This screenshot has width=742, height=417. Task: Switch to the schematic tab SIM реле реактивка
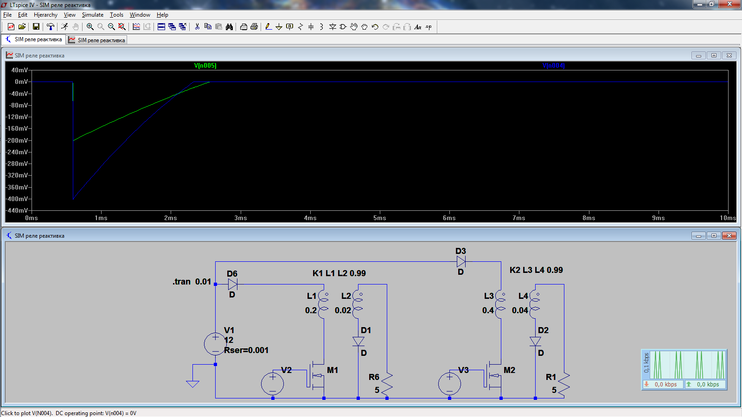pyautogui.click(x=33, y=40)
